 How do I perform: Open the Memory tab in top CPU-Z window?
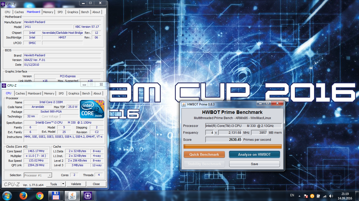(48, 12)
